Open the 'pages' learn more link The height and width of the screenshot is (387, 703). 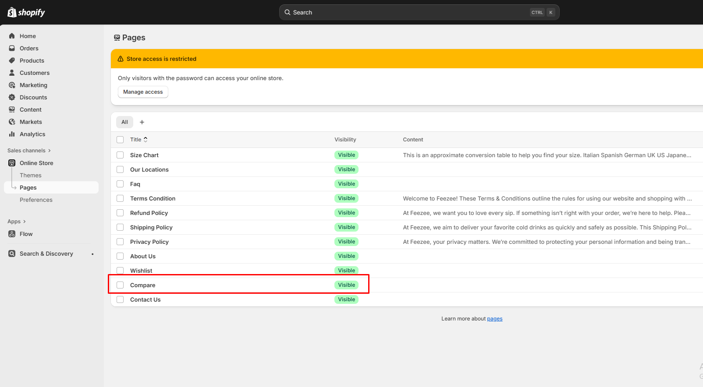click(x=494, y=319)
